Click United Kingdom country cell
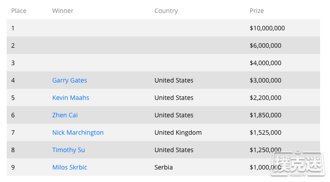Image resolution: width=330 pixels, height=182 pixels. [x=178, y=132]
